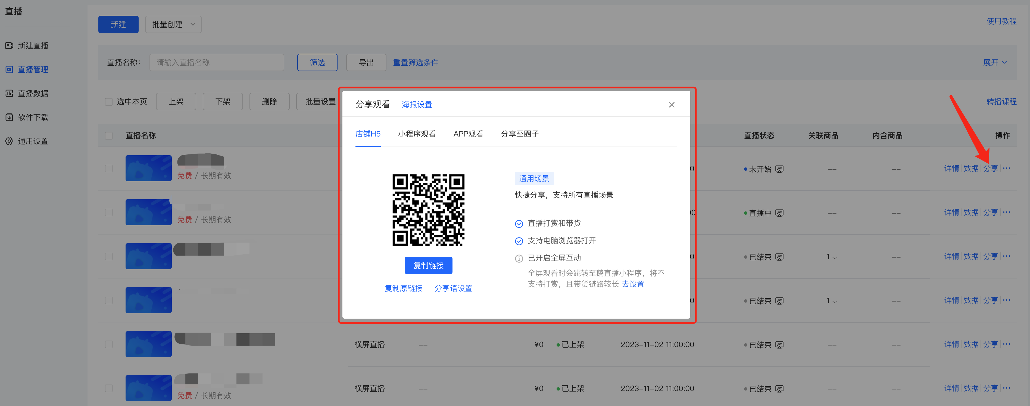
Task: Expand filters with the 展开 chevron
Action: 1004,63
